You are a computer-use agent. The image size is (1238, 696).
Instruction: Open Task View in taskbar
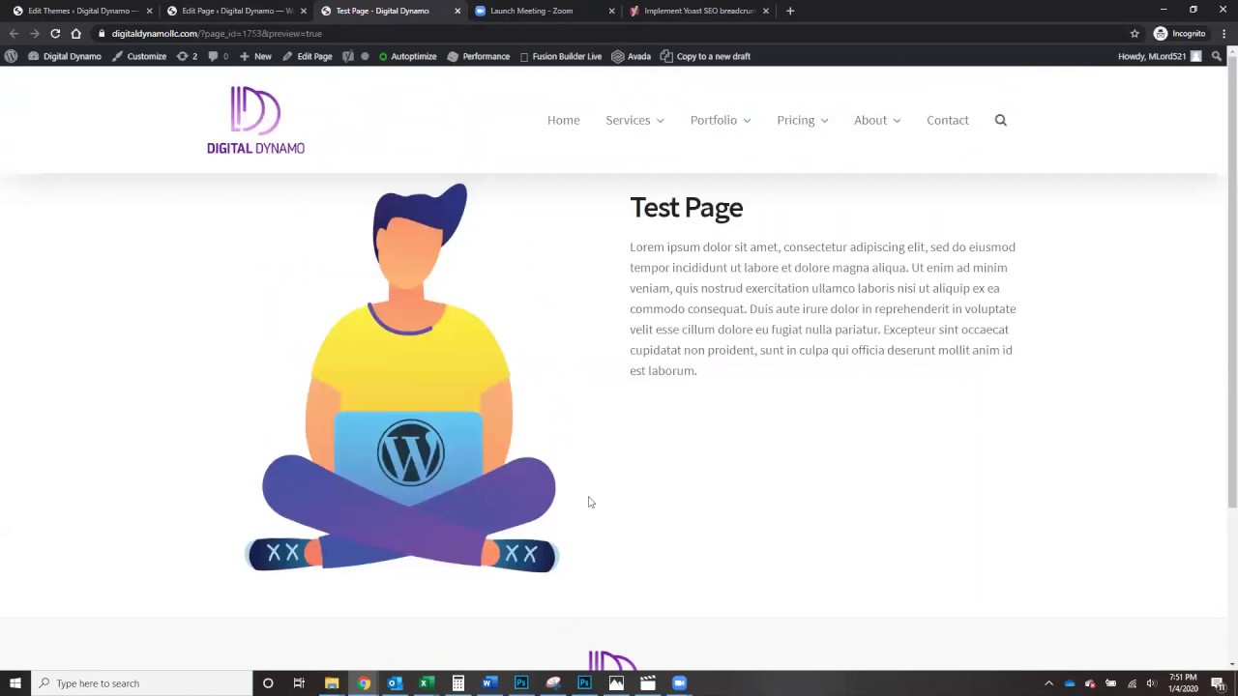pyautogui.click(x=299, y=683)
